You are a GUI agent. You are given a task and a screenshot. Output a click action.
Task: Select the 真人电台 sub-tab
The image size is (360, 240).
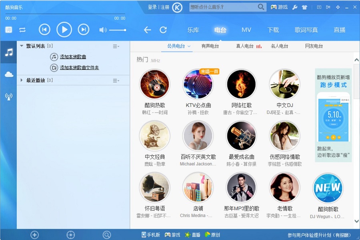tap(245, 46)
